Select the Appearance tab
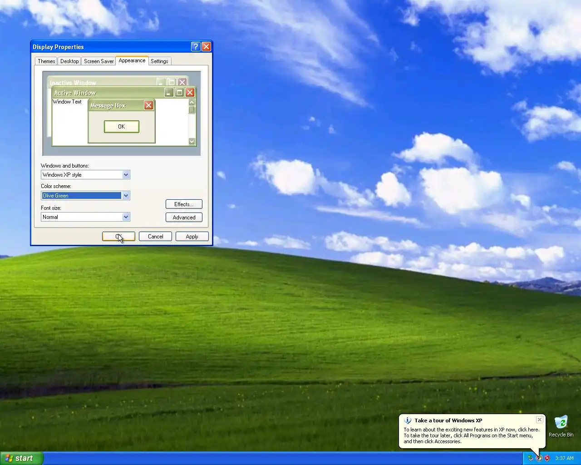This screenshot has width=581, height=465. 132,60
